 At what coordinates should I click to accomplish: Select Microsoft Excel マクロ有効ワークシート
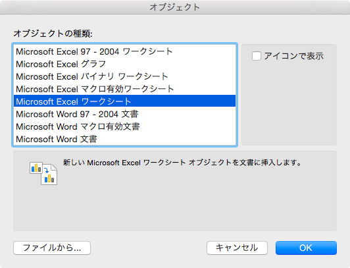coord(124,89)
